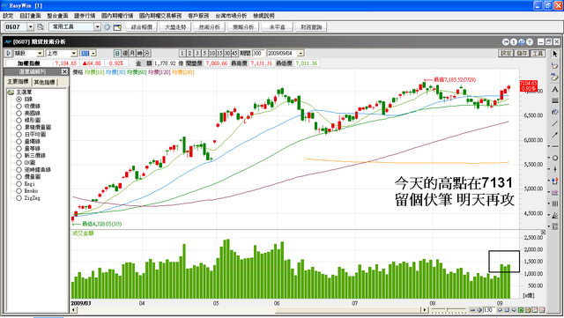Click the 未平倉 button
Screen dimensions: 564x318
pos(278,27)
